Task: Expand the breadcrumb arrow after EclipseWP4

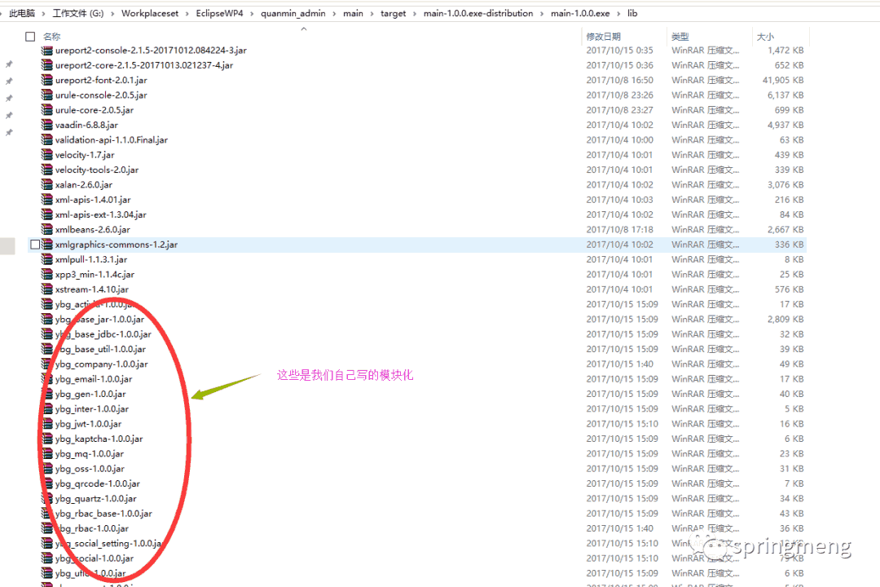Action: (252, 14)
